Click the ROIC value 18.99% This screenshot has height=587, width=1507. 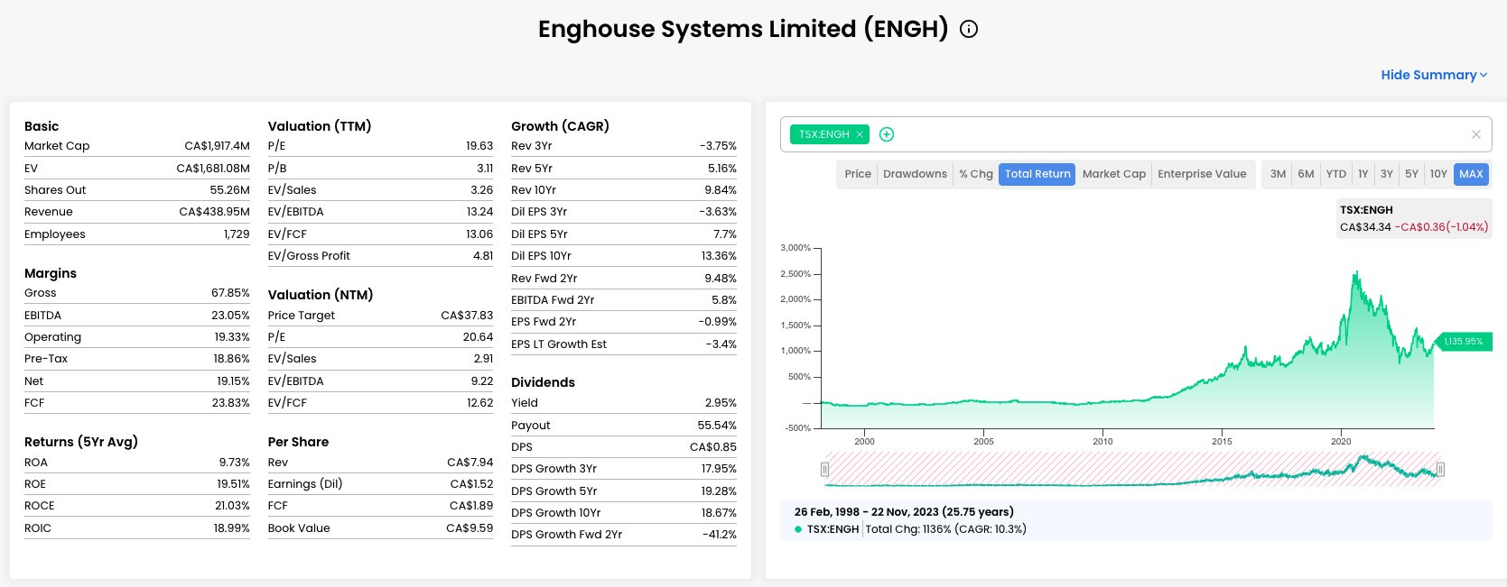click(231, 528)
